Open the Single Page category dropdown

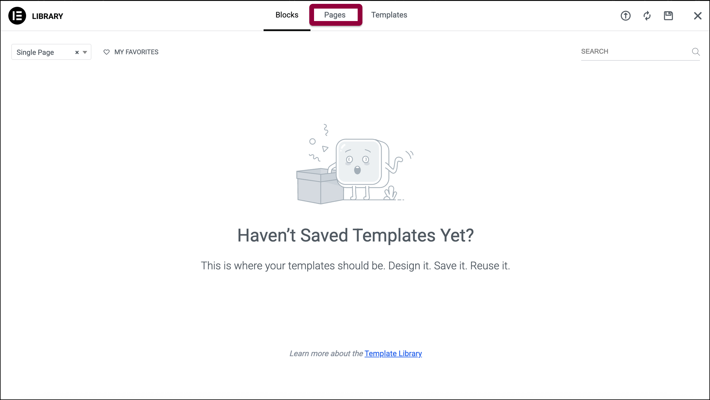51,52
